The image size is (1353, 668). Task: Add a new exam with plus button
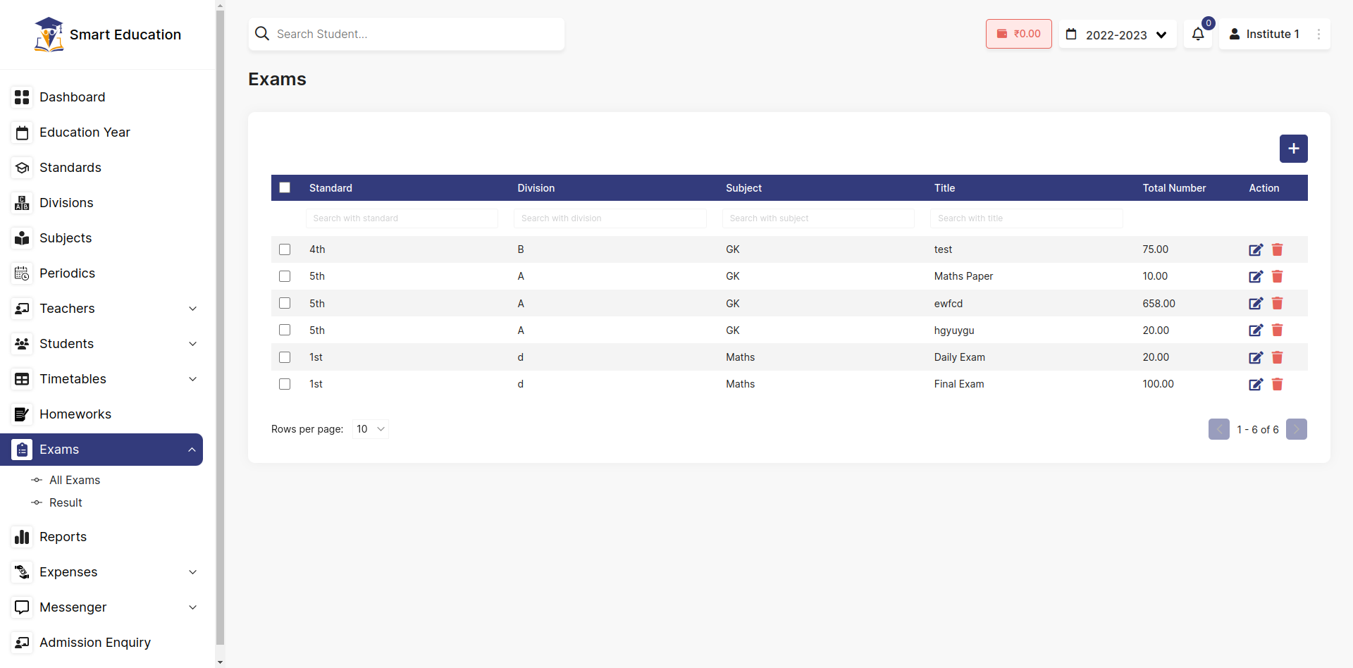click(x=1294, y=149)
